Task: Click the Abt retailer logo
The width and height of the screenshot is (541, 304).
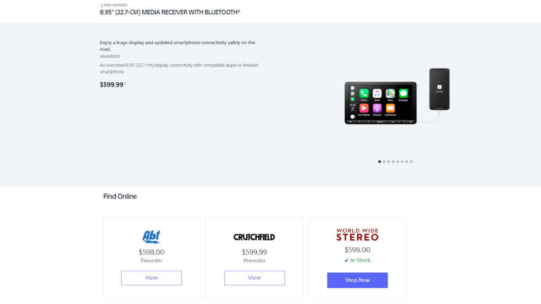Action: 151,237
